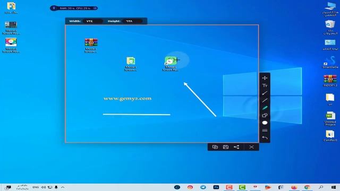Click the volume speaker tray icon
The height and width of the screenshot is (191, 340).
[x=44, y=187]
